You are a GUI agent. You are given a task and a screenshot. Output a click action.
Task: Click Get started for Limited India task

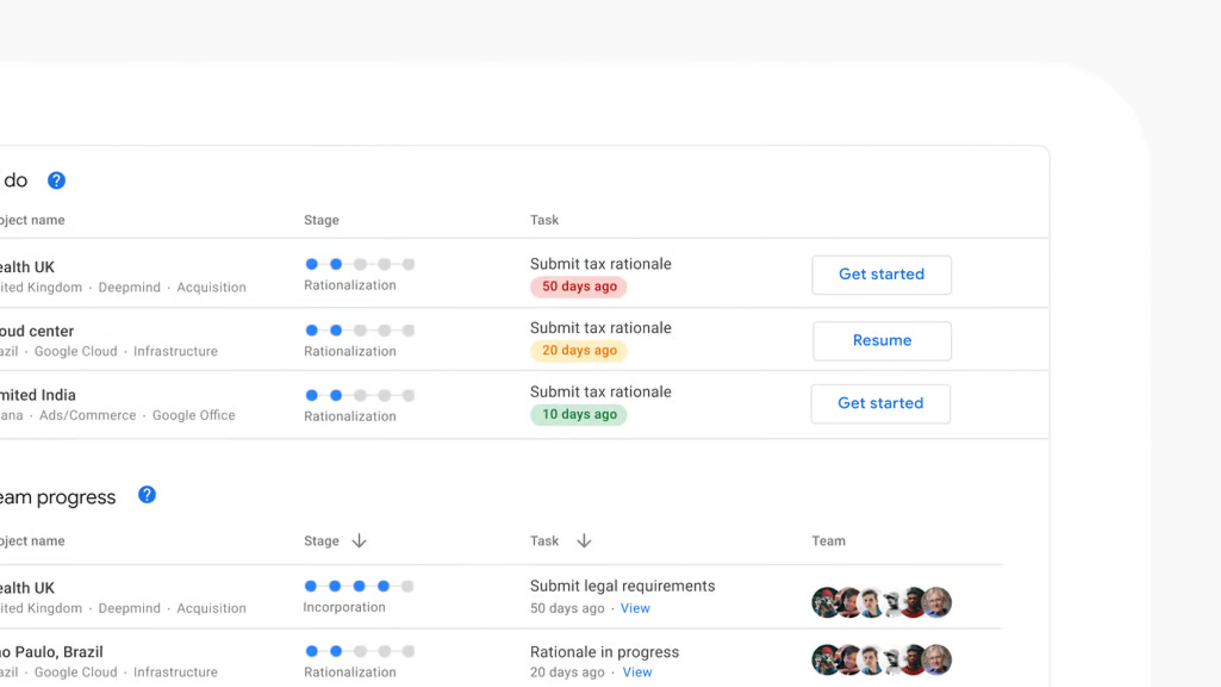pyautogui.click(x=880, y=403)
